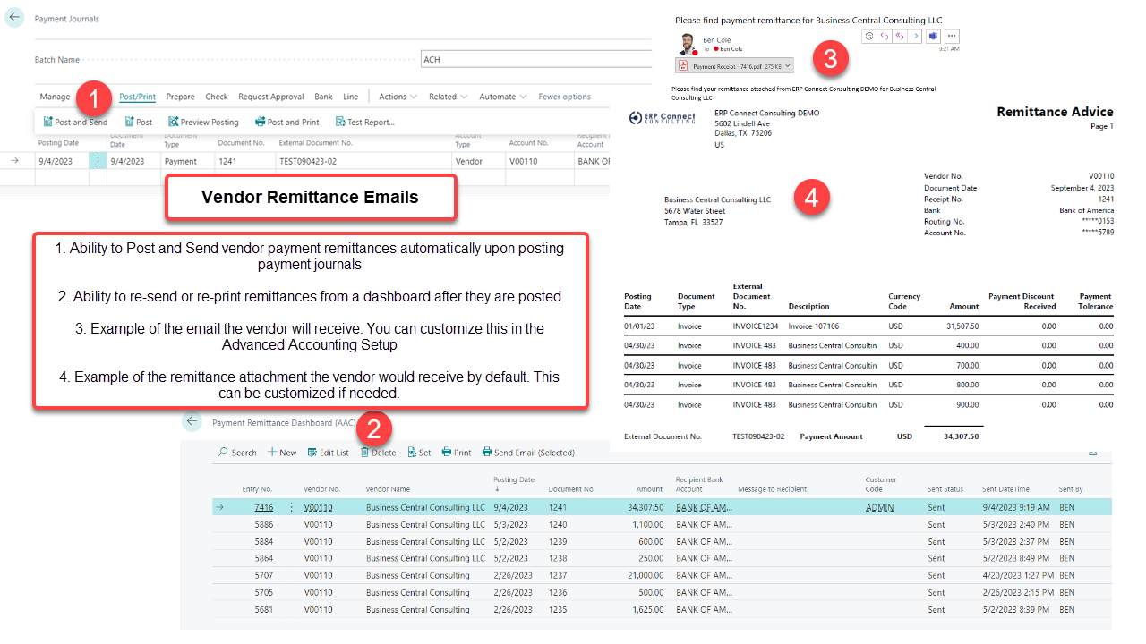The width and height of the screenshot is (1146, 644).
Task: Open vendor V00110 link in selected row
Action: [x=318, y=507]
